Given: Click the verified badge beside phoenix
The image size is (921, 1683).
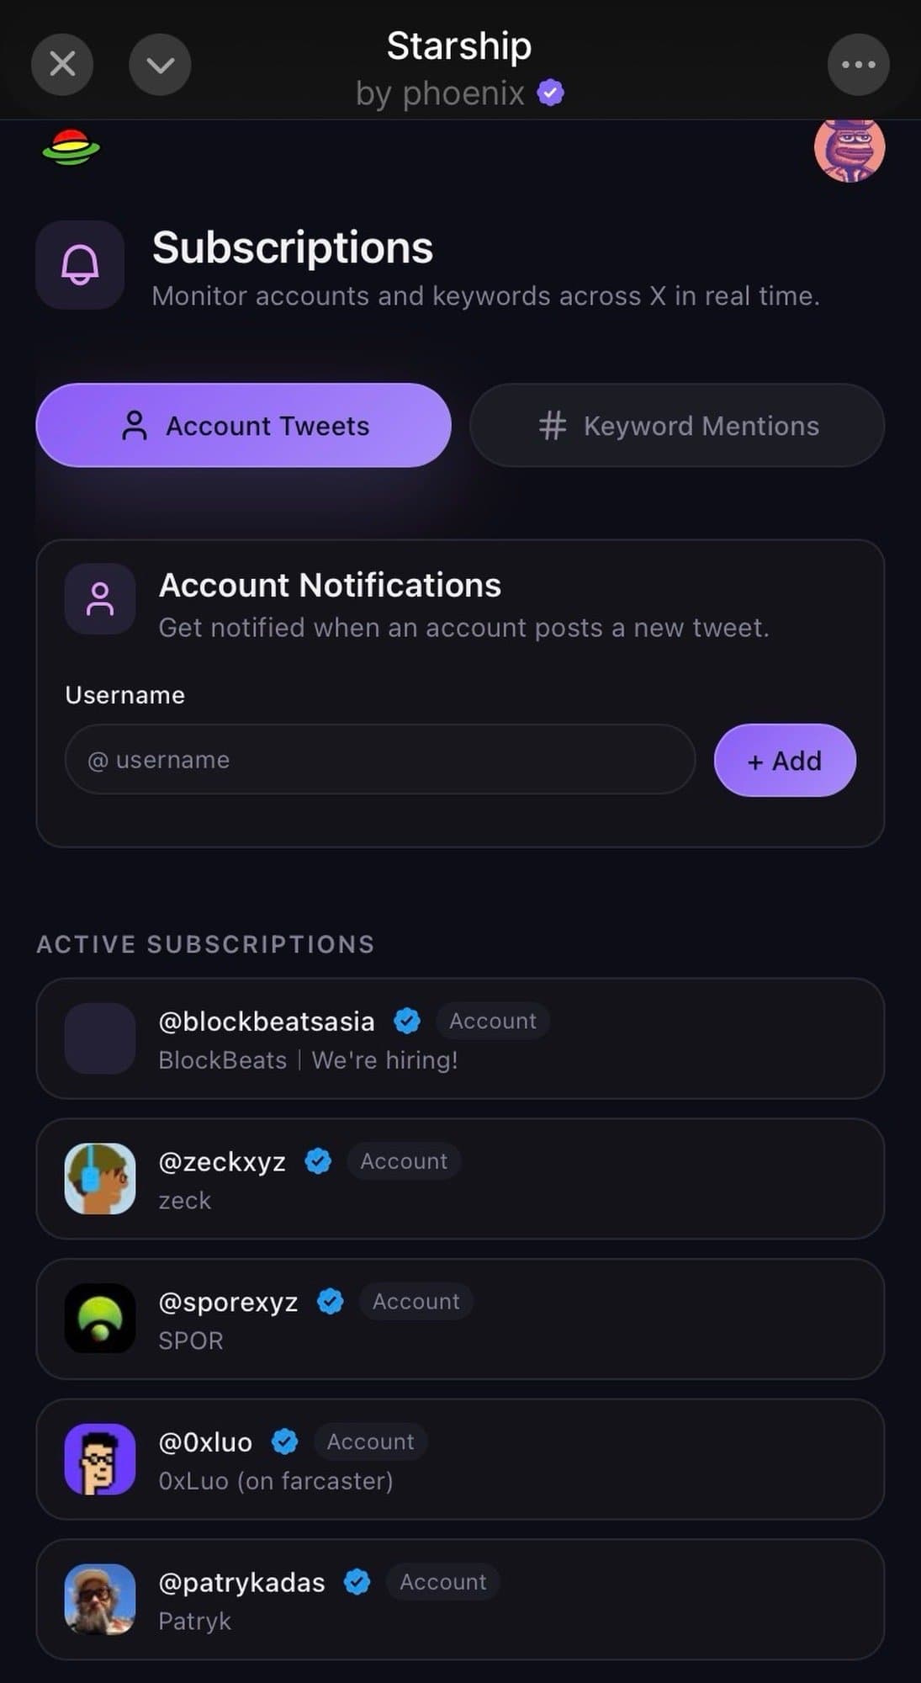Looking at the screenshot, I should (x=551, y=93).
